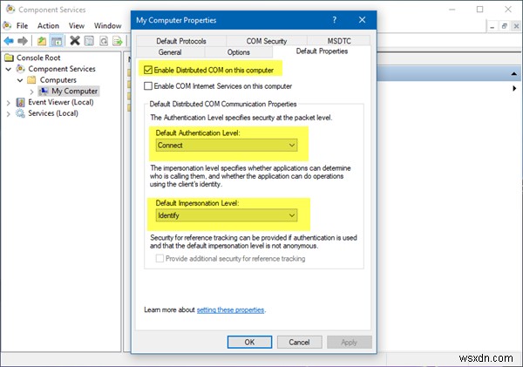The image size is (523, 367).
Task: Click the Up one level folder icon
Action: (x=42, y=41)
